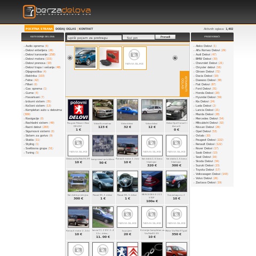256x256 pixels.
Task: Click the 1,402 active ads count
Action: (229, 29)
